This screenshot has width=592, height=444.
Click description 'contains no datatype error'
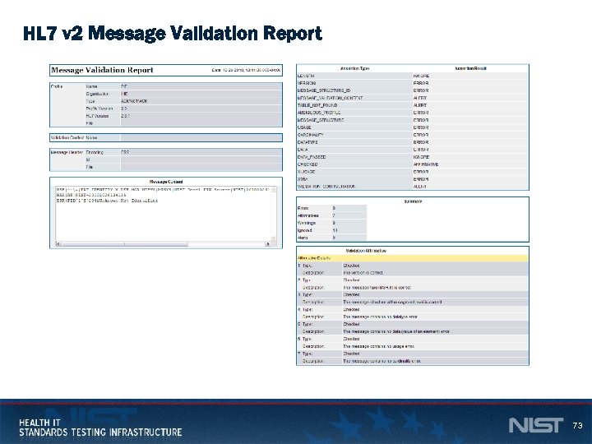coord(380,317)
